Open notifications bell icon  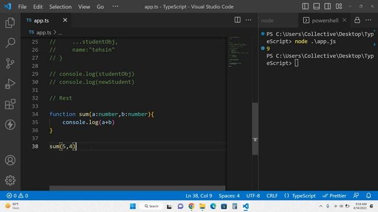[x=369, y=196]
